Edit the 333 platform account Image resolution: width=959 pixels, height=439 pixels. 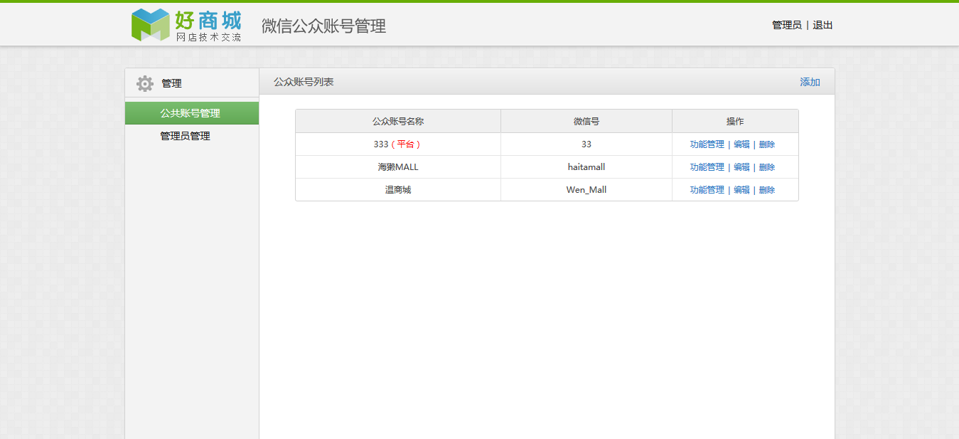741,144
